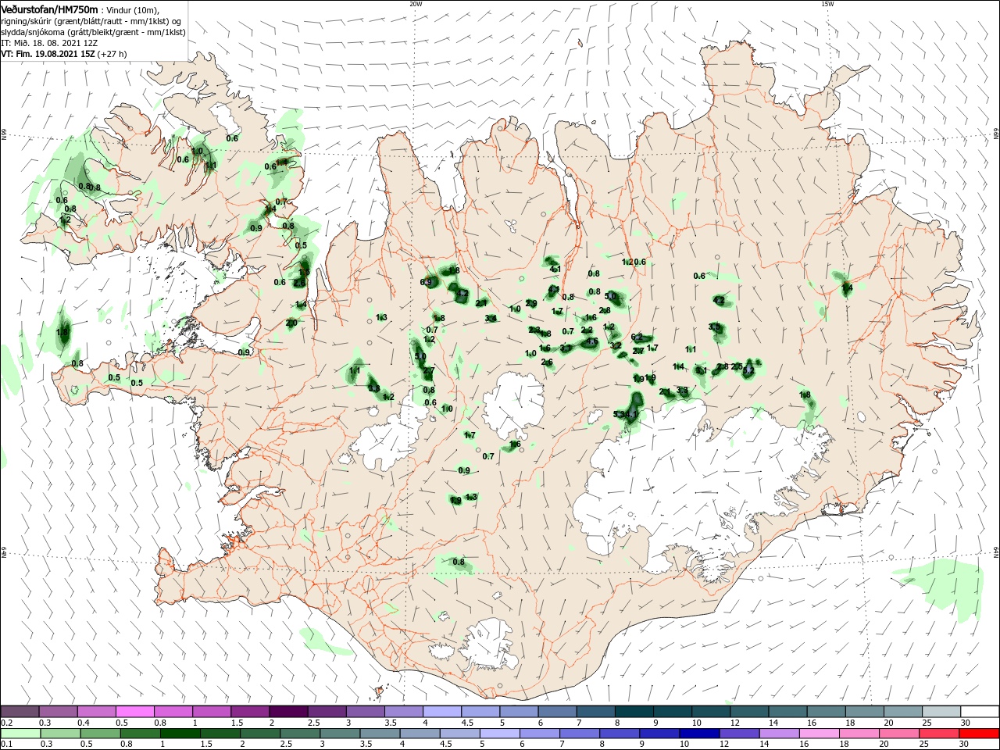Screen dimensions: 1000x750
Task: Pick the pale periwinkle 4 swatch, upper legend row
Action: coord(441,712)
